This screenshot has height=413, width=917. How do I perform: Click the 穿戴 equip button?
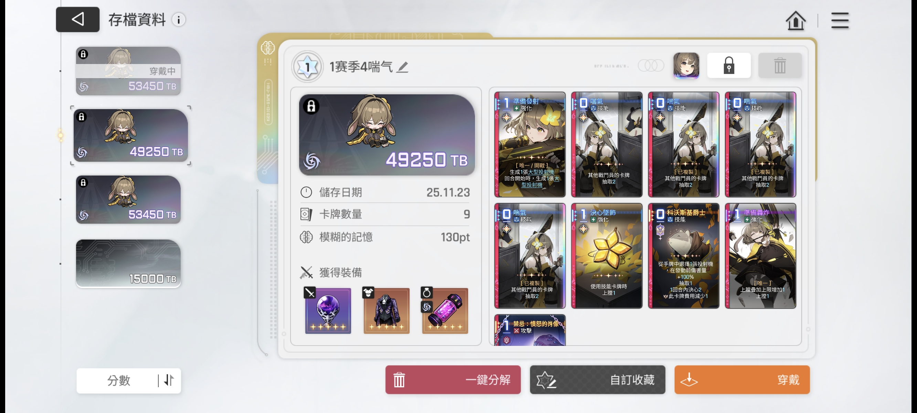[x=742, y=380]
